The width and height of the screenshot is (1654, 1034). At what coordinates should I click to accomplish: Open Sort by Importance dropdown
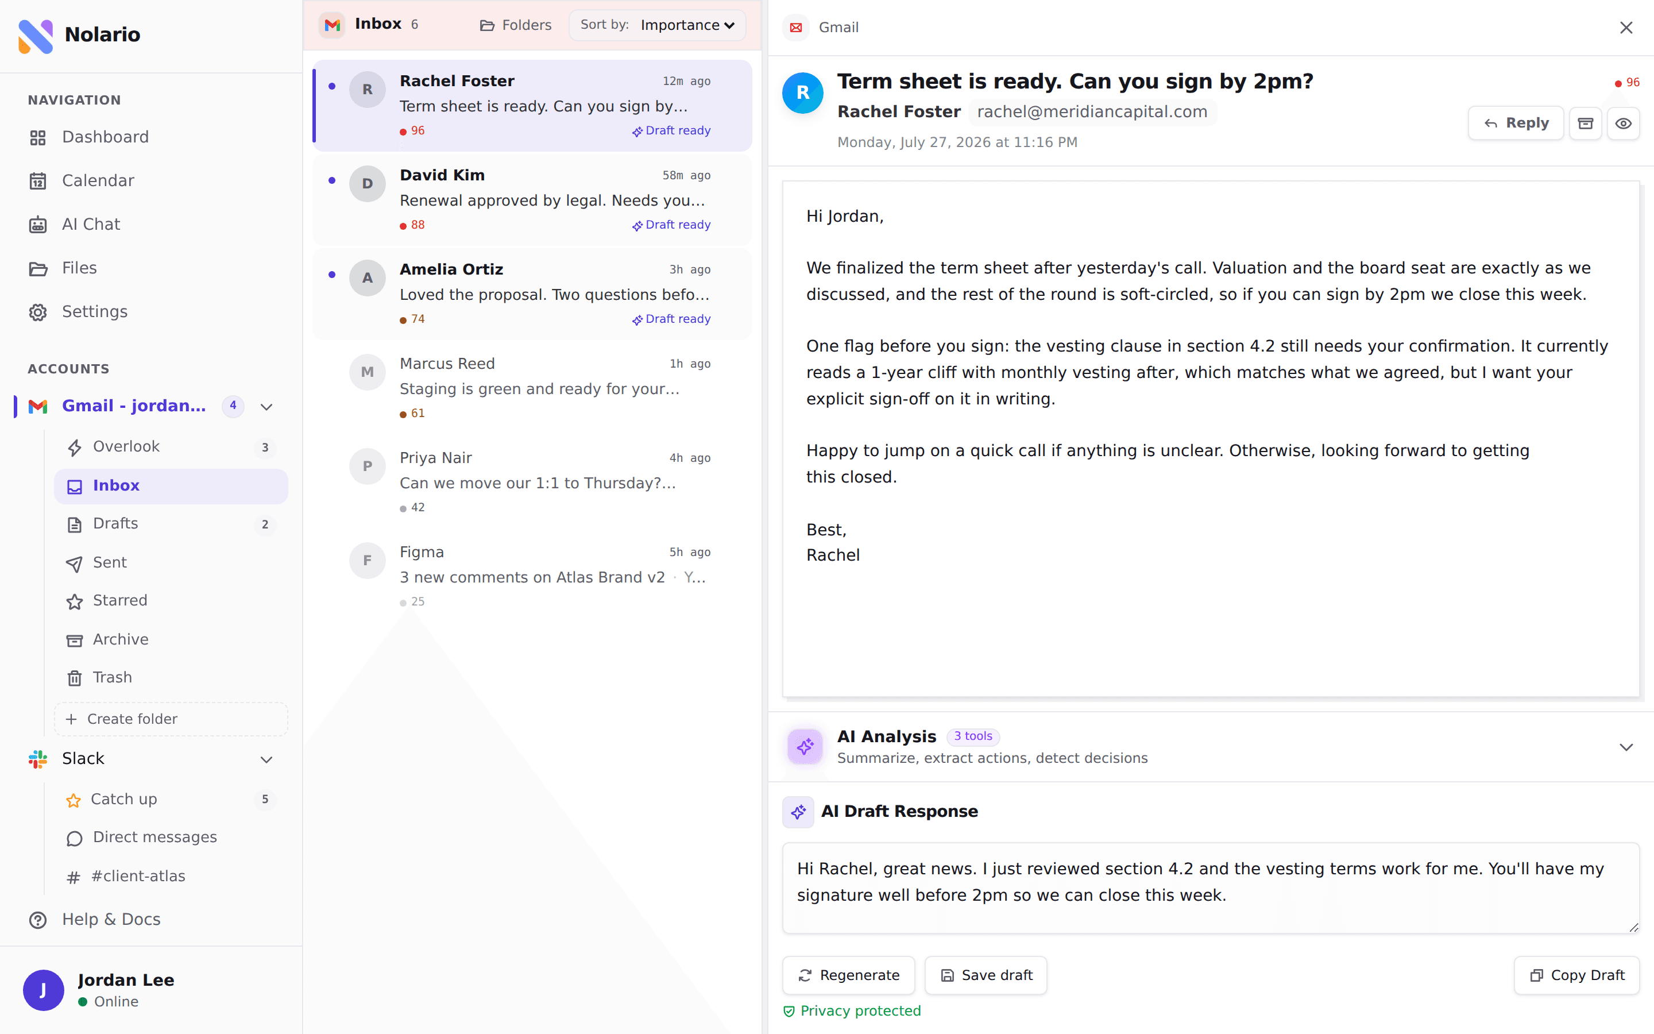[658, 25]
